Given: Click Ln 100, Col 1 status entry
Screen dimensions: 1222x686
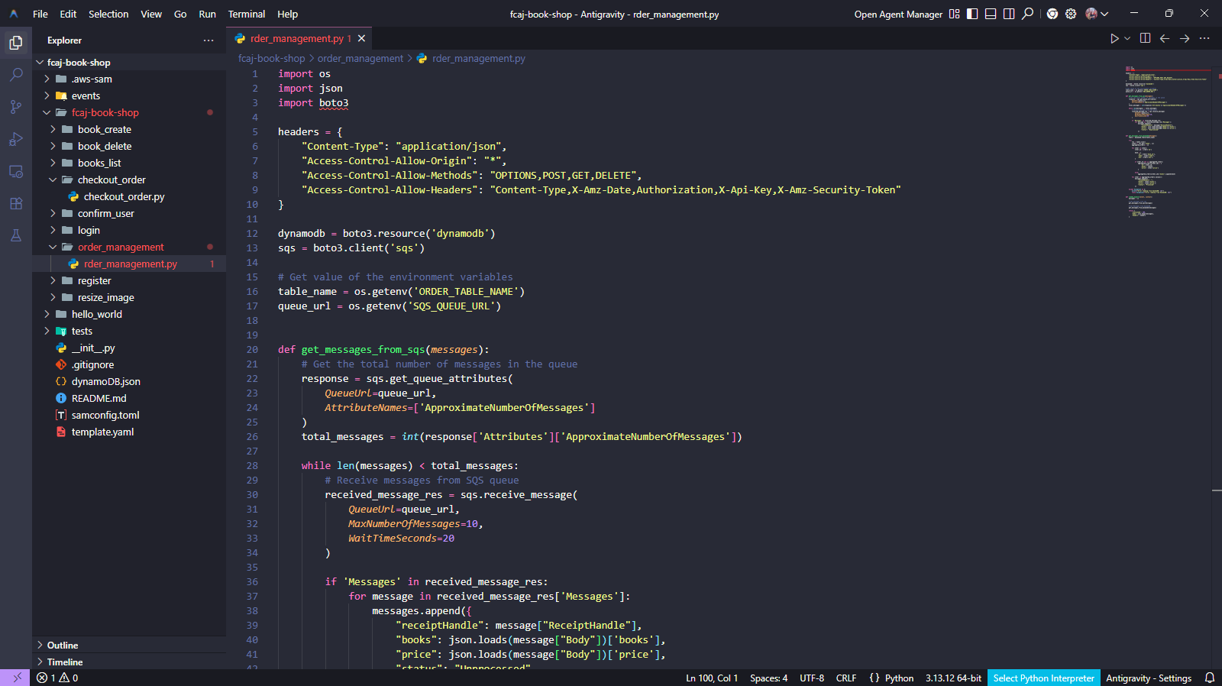Looking at the screenshot, I should pos(712,678).
